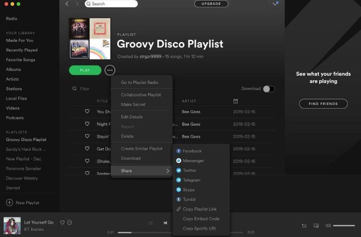Open creator profile strgzr9999
Image resolution: width=361 pixels, height=237 pixels.
click(x=150, y=56)
